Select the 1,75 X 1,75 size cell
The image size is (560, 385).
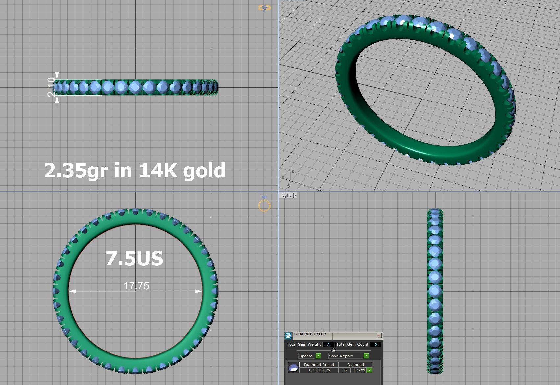click(319, 370)
